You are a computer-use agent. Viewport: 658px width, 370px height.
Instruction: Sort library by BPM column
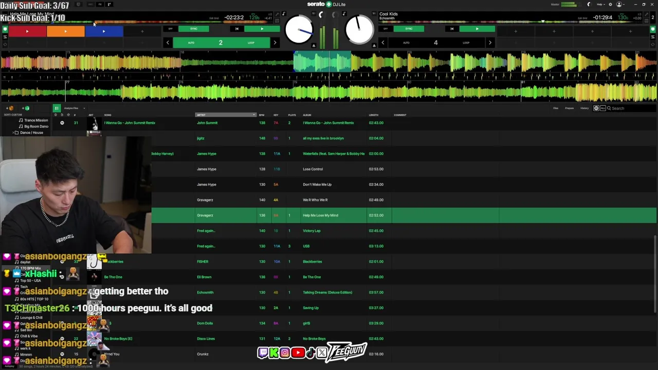262,115
